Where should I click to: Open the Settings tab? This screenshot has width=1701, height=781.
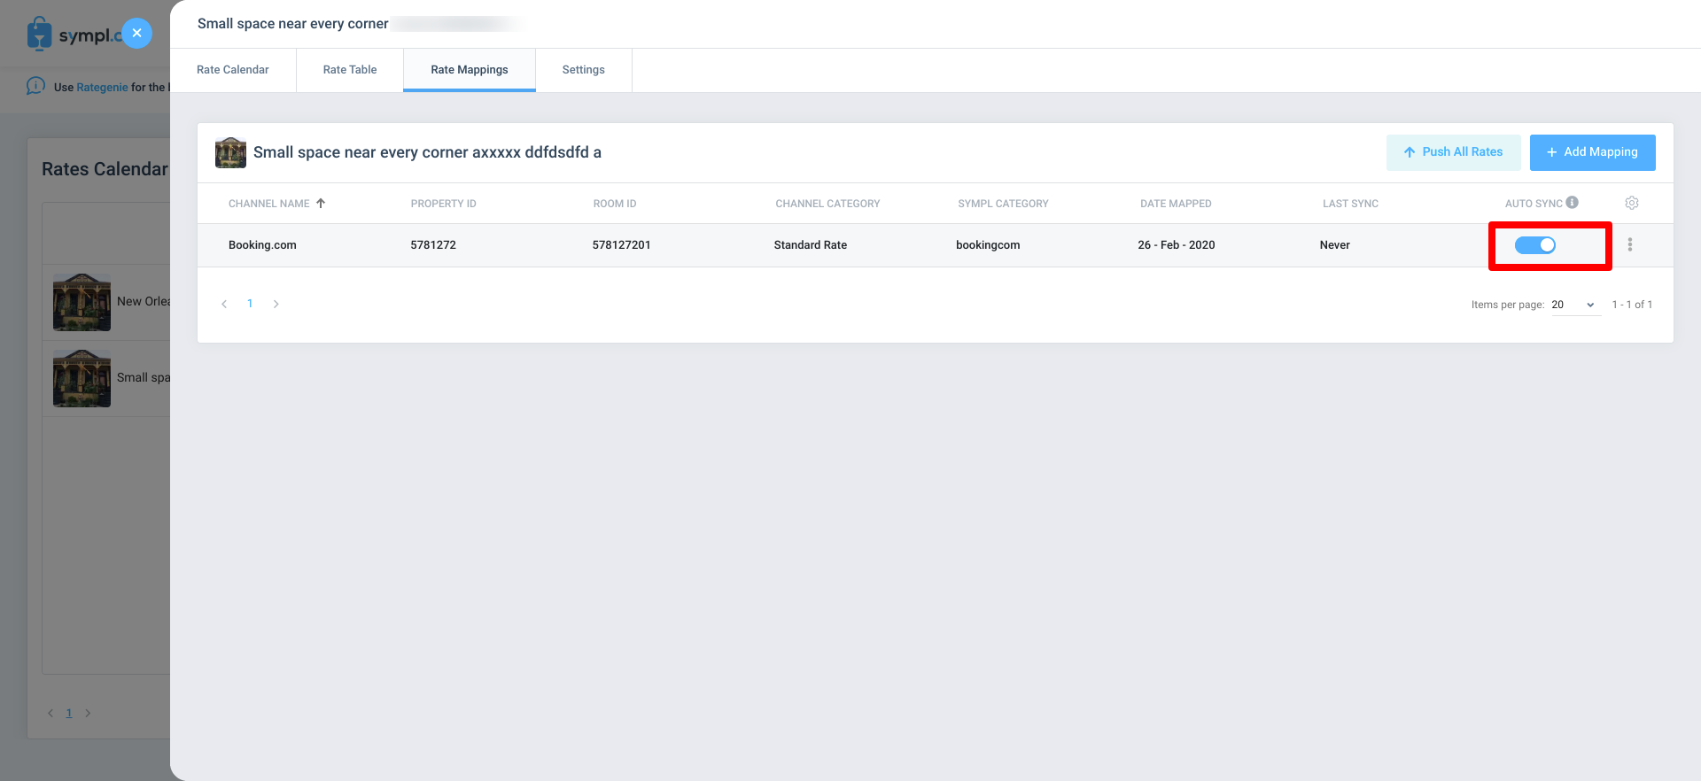point(584,70)
